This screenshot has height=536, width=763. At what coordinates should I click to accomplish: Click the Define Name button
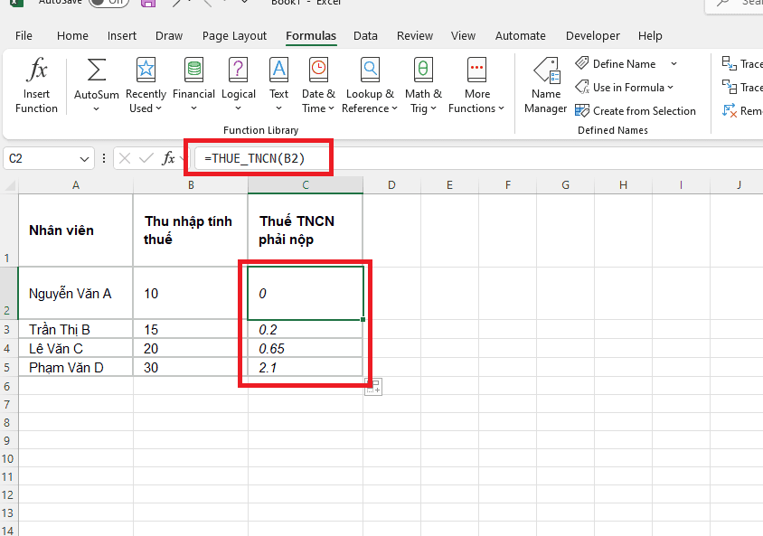[x=616, y=63]
